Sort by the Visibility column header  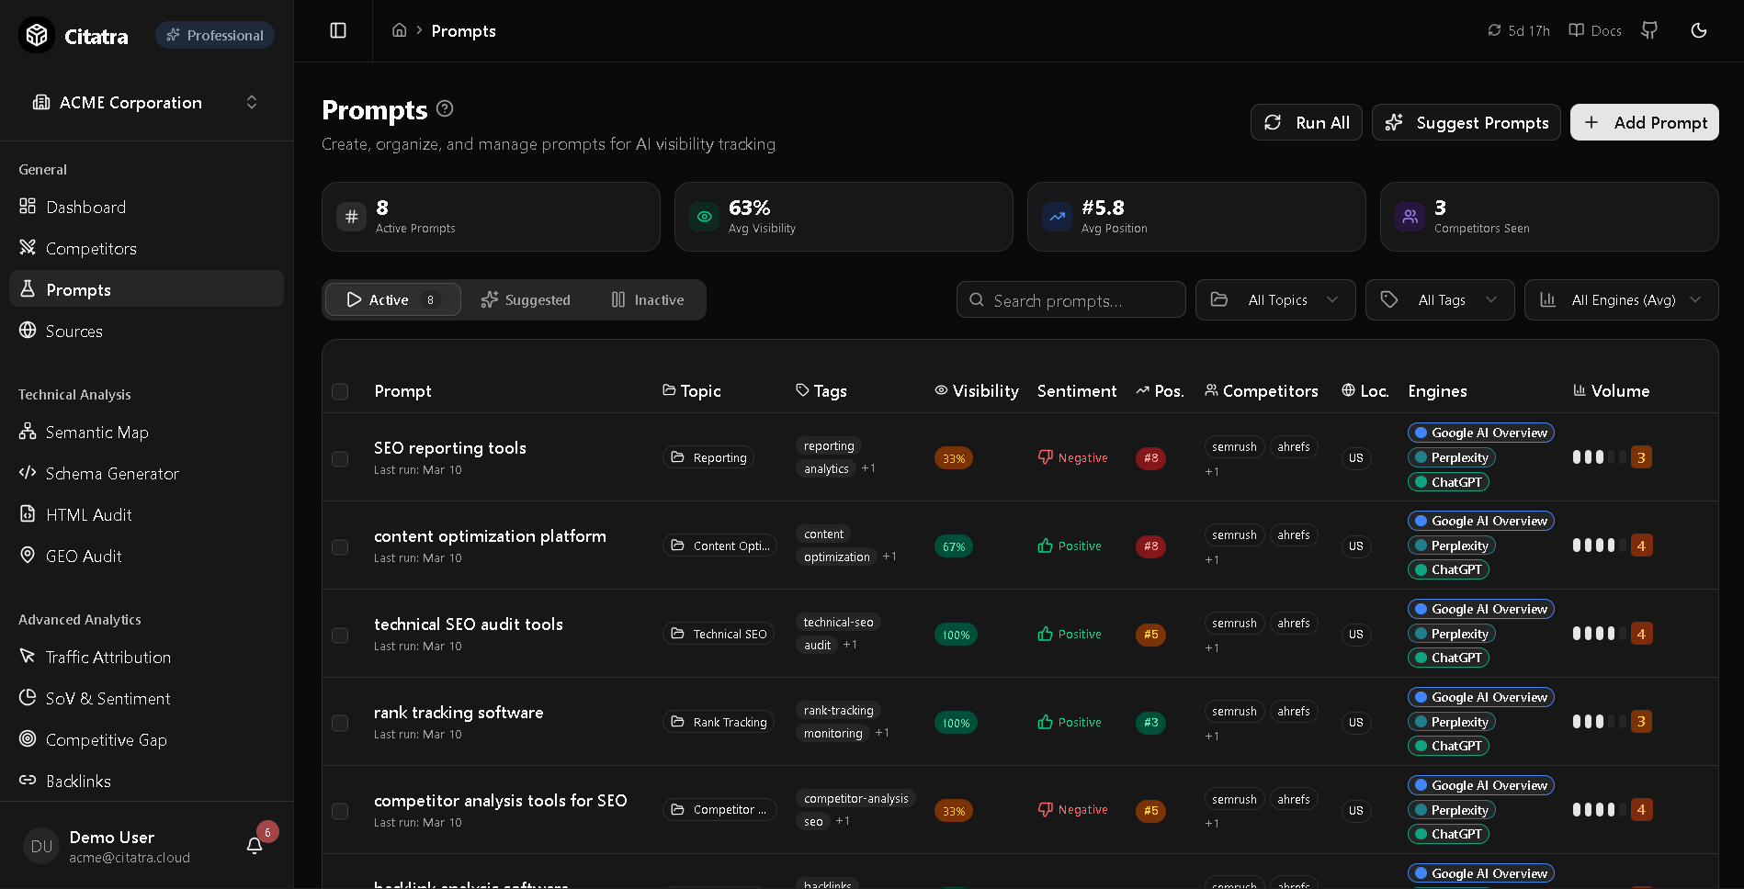coord(977,390)
